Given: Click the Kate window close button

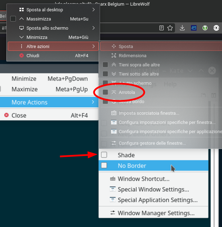Looking at the screenshot, I should coord(212,71).
